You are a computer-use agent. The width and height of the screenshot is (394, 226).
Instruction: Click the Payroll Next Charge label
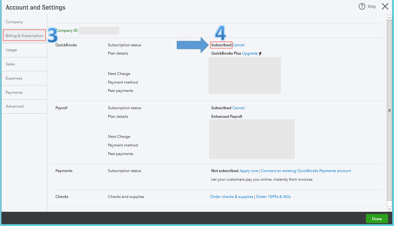point(119,136)
